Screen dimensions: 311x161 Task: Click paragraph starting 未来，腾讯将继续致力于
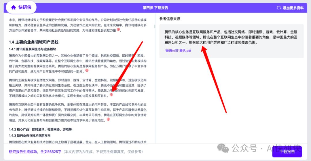[x=78, y=25]
